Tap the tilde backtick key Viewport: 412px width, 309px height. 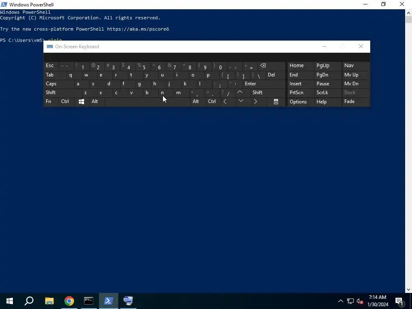pyautogui.click(x=66, y=66)
